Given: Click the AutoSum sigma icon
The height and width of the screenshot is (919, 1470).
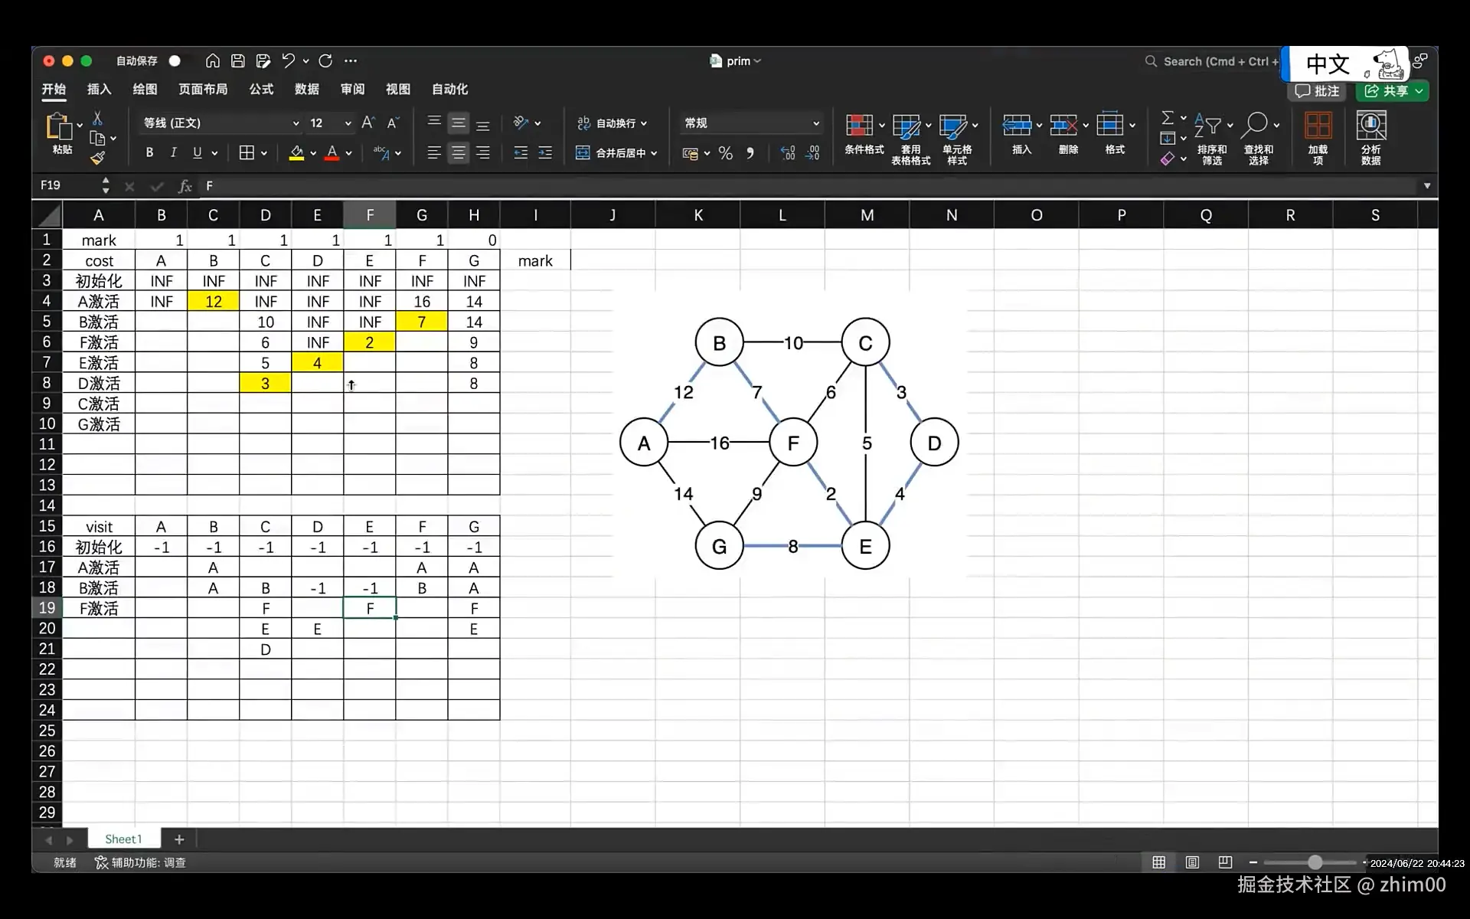Looking at the screenshot, I should (x=1167, y=118).
